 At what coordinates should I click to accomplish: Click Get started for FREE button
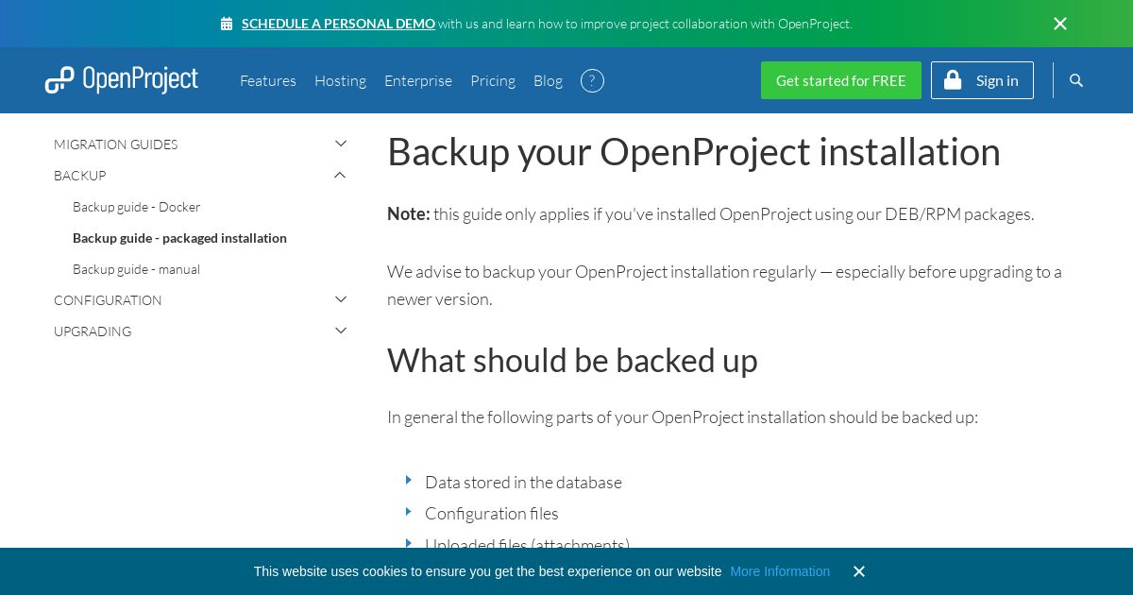tap(841, 80)
